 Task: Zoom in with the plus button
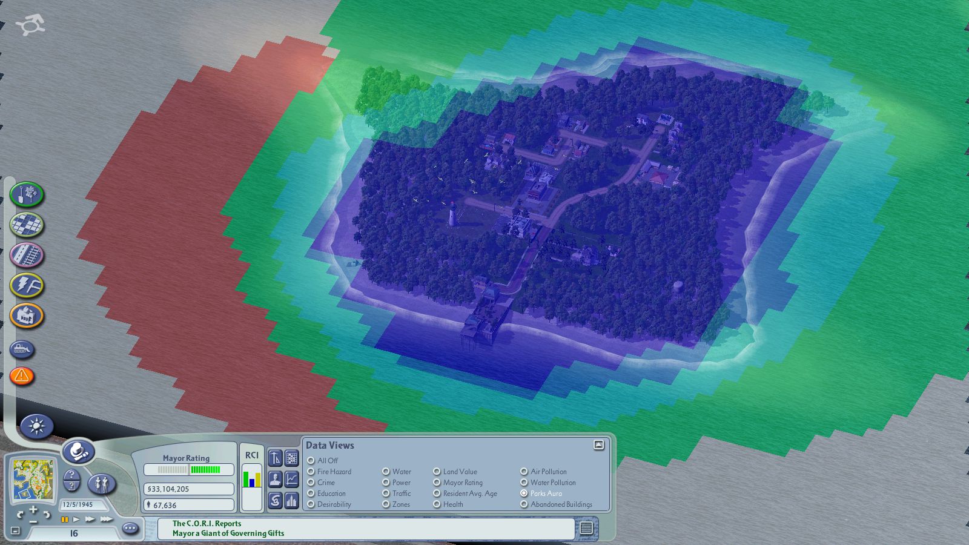[x=33, y=509]
